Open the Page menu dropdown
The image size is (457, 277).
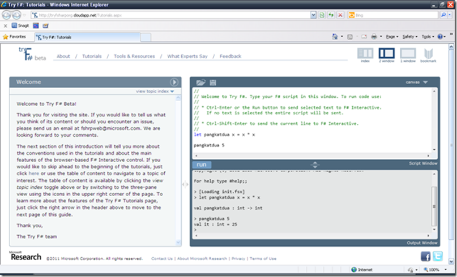(x=392, y=37)
